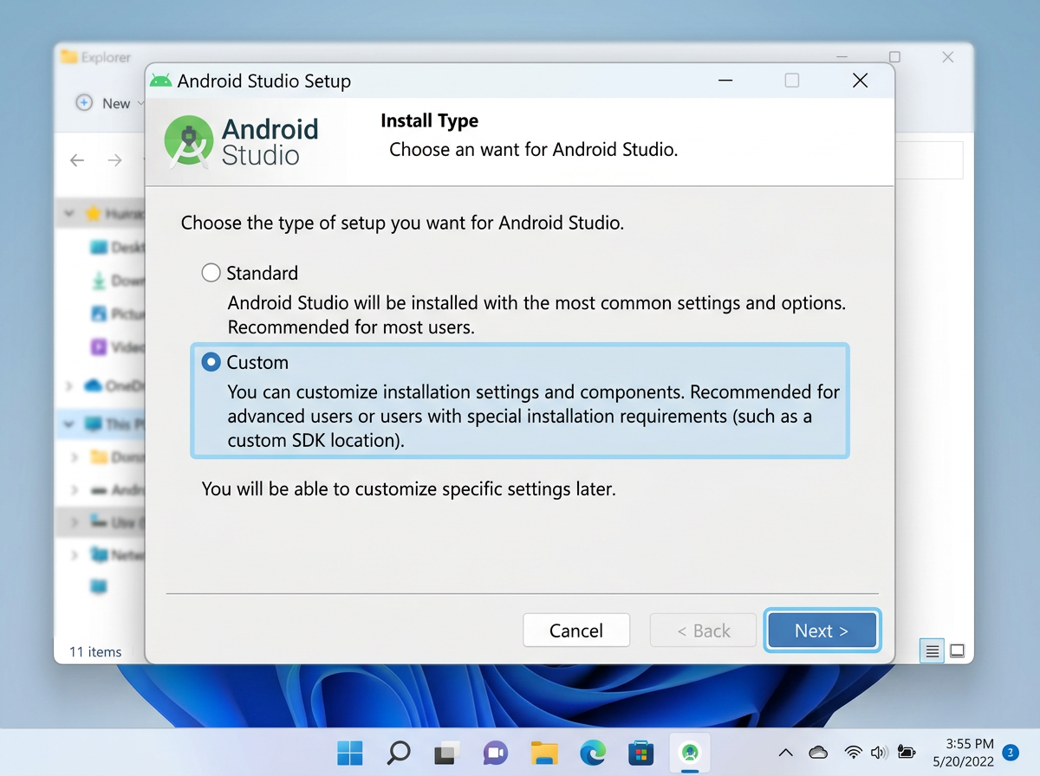
Task: Open the notification count badge
Action: pos(1011,752)
